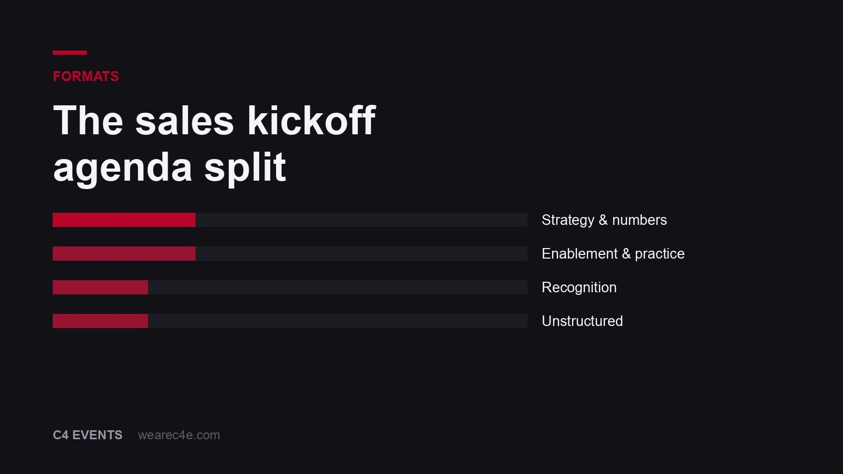Viewport: 843px width, 474px height.
Task: Click the red accent line above FORMATS
Action: click(x=70, y=53)
